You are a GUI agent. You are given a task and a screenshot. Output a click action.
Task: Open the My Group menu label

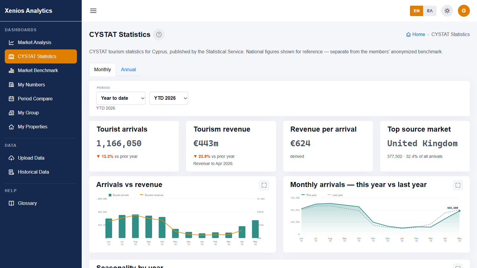pos(28,113)
